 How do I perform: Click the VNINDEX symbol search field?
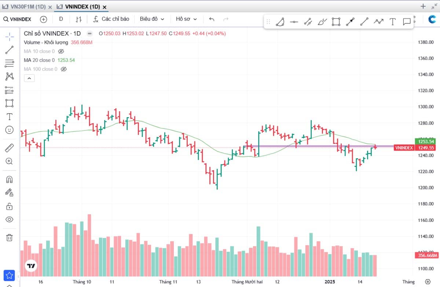[18, 19]
